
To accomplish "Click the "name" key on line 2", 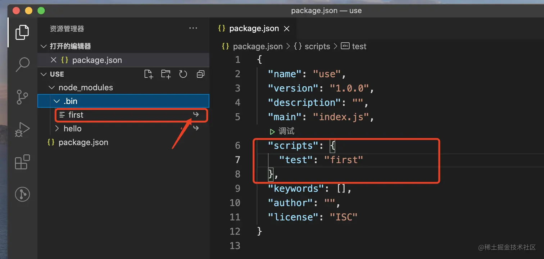I will [284, 74].
